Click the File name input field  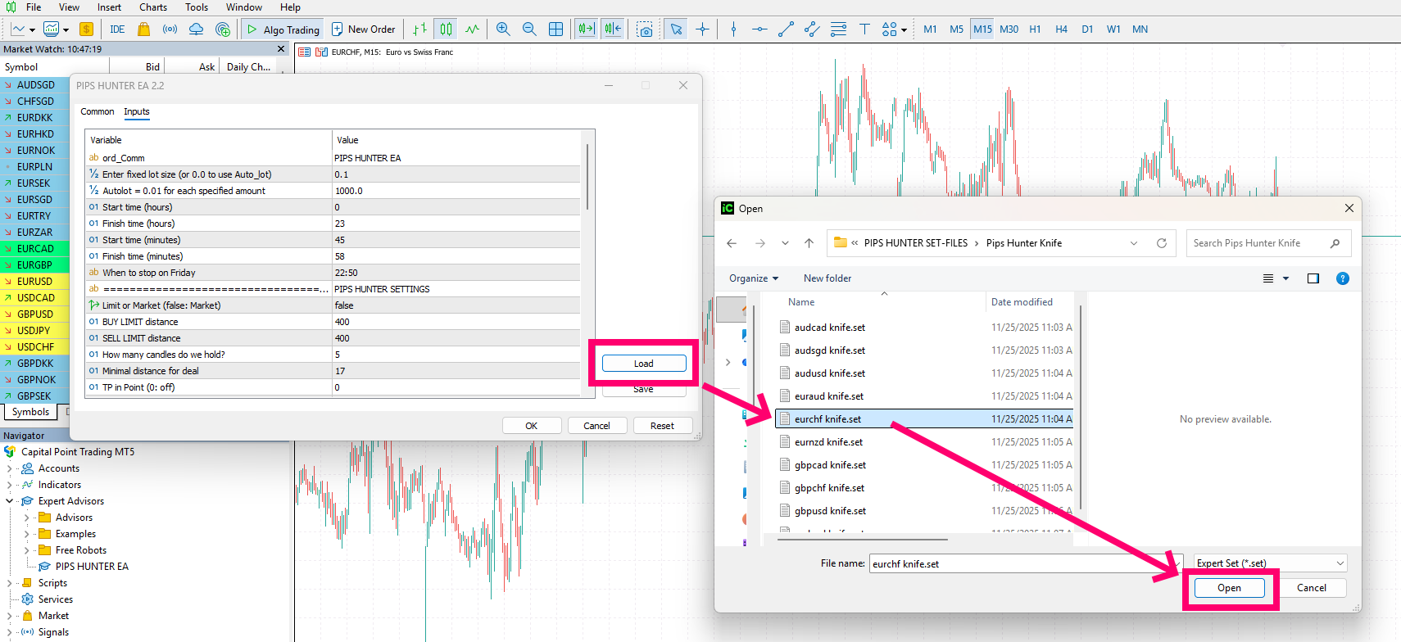[x=1025, y=563]
